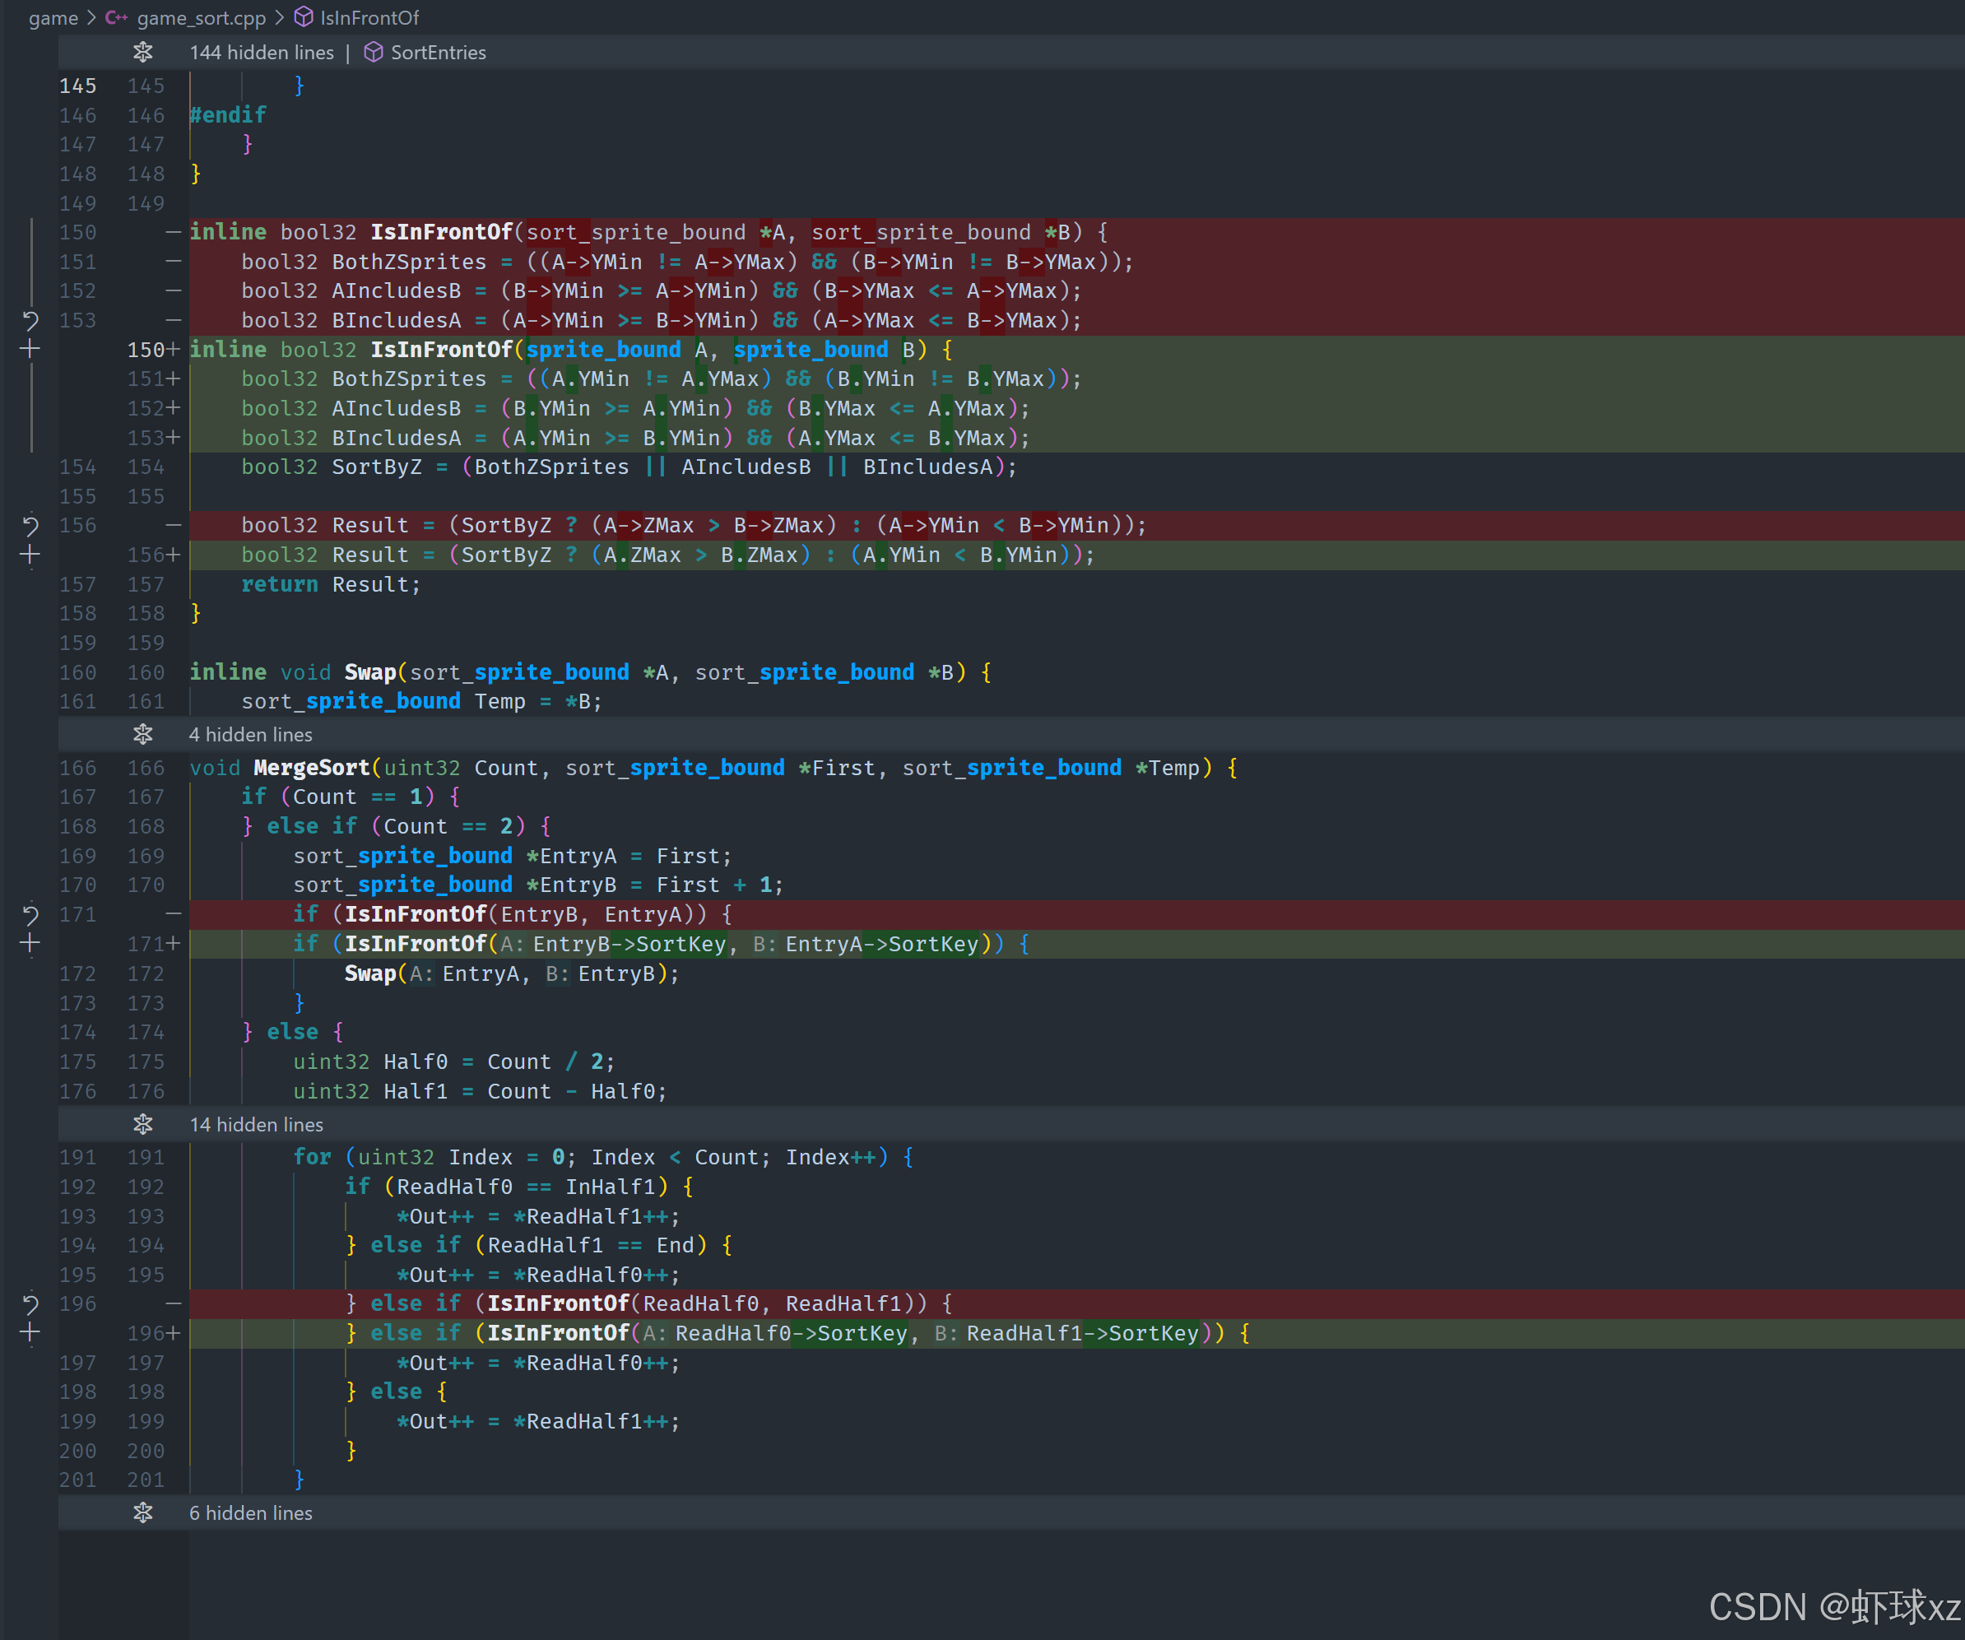Click the plus icon beside added line 150

tap(30, 350)
